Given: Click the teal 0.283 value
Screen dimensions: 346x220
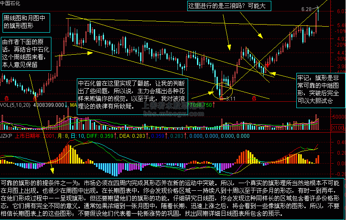Looking at the screenshot, I should click(x=177, y=136).
